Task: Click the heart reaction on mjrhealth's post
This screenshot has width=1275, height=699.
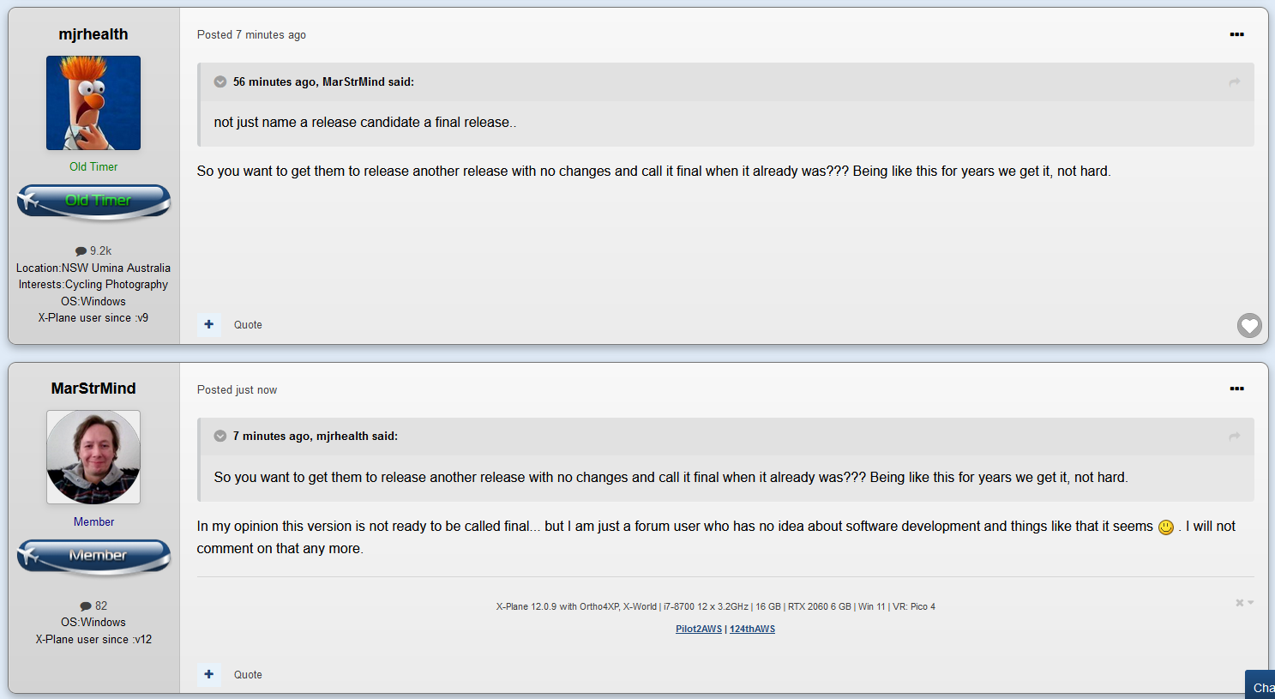Action: tap(1249, 325)
